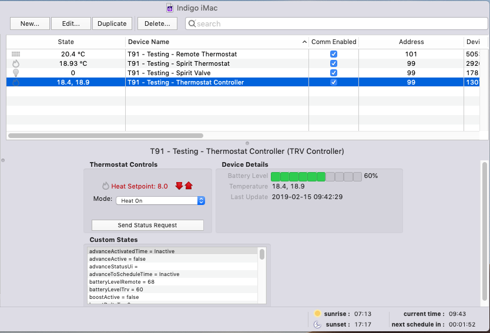Click the flame icon beside Heat Setpoint
Viewport: 490px width, 333px height.
(106, 186)
